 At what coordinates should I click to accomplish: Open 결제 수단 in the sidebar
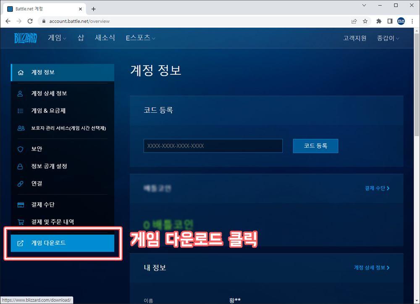click(x=63, y=204)
